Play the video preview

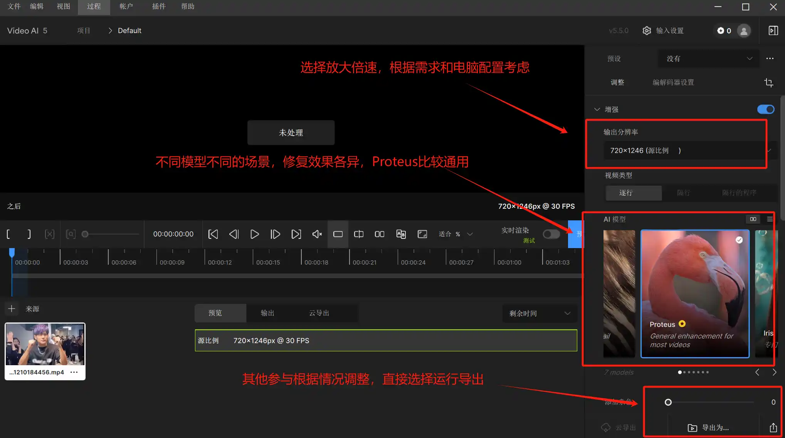tap(254, 234)
